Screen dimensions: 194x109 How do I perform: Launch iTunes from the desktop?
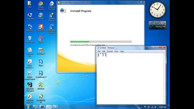[41, 16]
